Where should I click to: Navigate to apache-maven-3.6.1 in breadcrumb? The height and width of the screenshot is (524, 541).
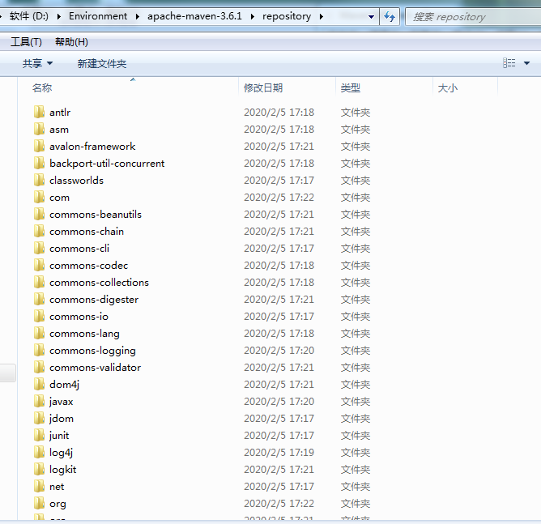[x=194, y=16]
